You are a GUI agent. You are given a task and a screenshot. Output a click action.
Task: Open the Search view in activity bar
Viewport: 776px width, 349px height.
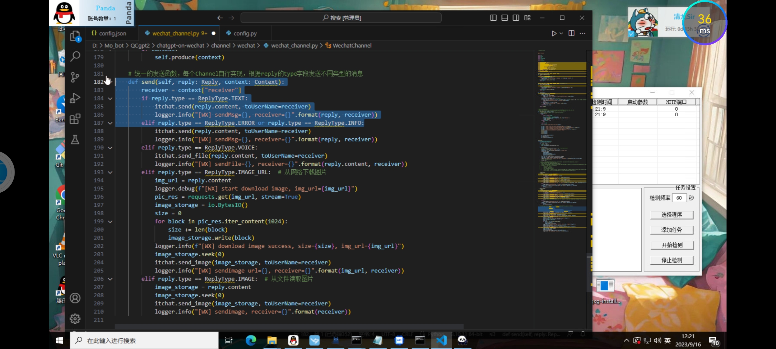click(x=75, y=57)
